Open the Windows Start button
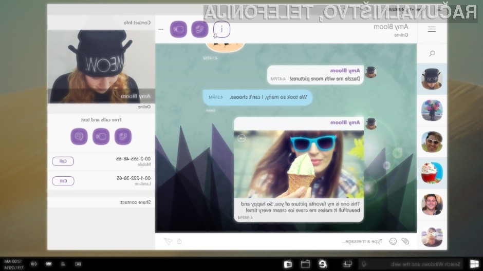Viewport: 483px width, 271px height. point(474,264)
